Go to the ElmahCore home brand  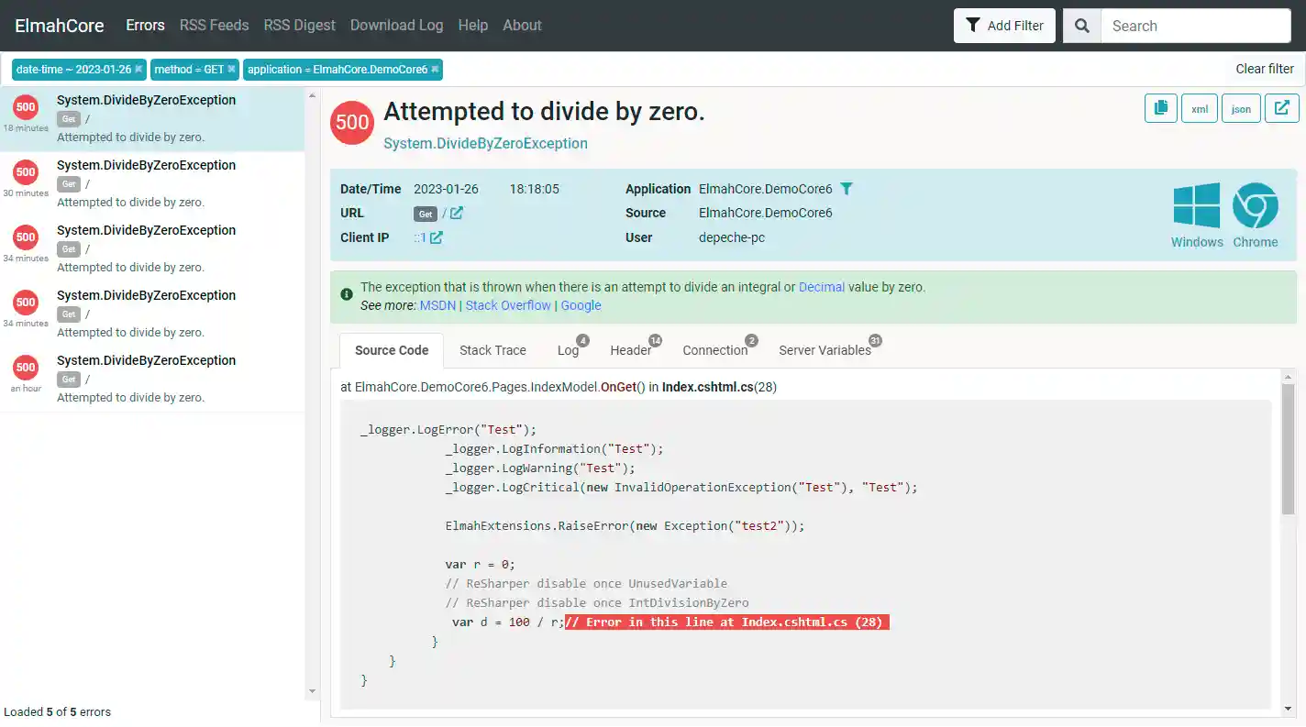(60, 26)
